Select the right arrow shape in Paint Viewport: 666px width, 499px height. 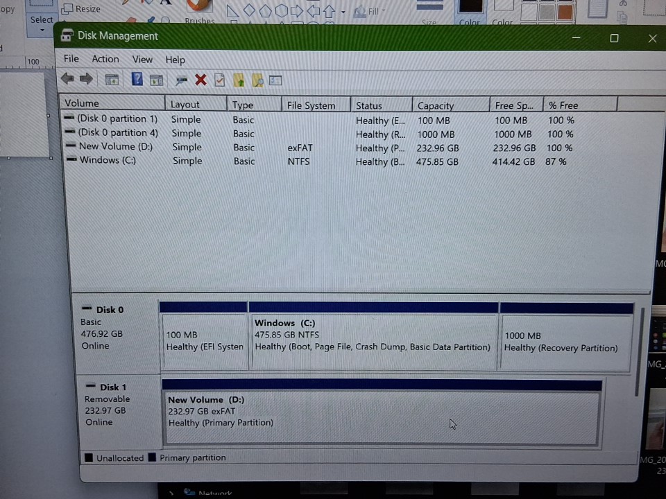pos(297,10)
